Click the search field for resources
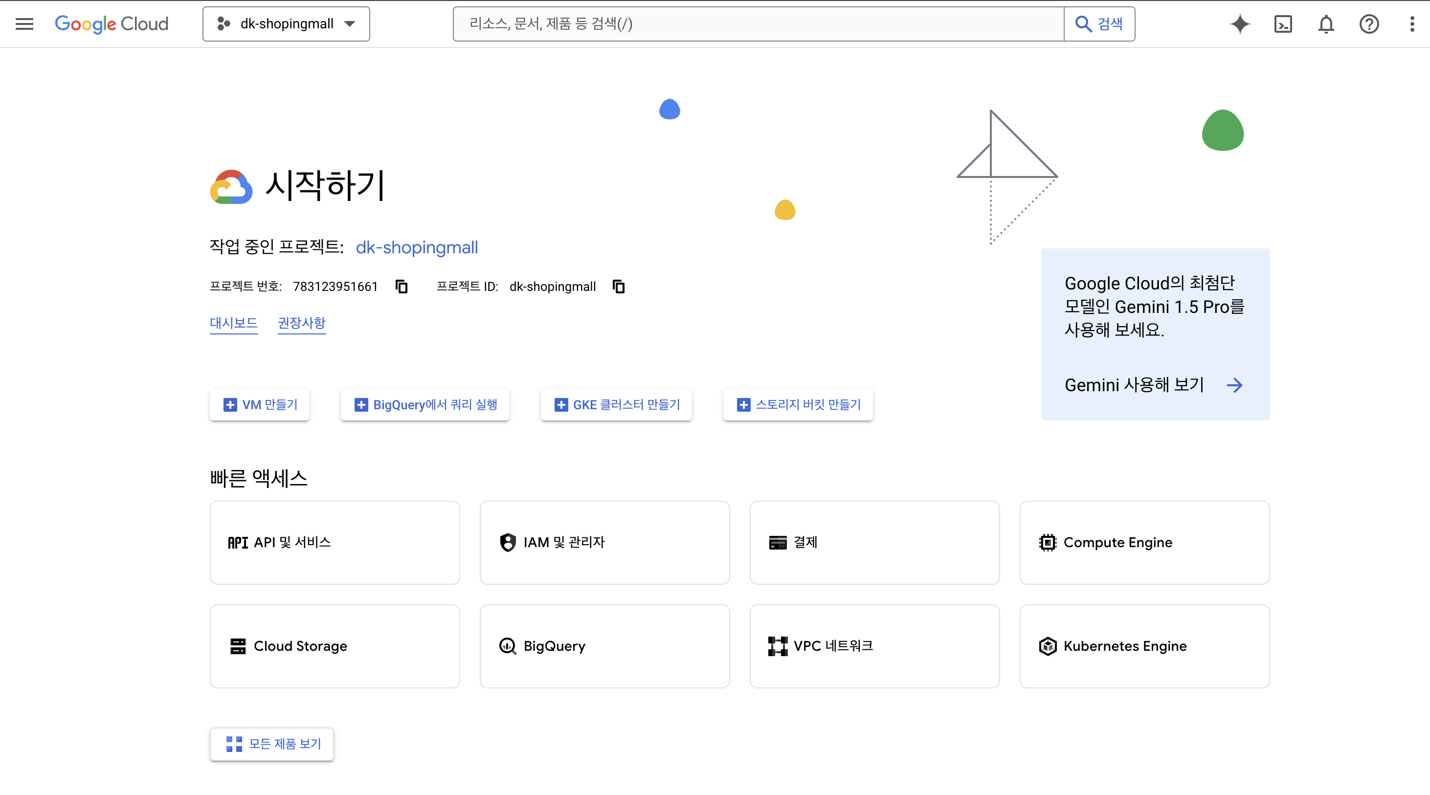 coord(758,24)
